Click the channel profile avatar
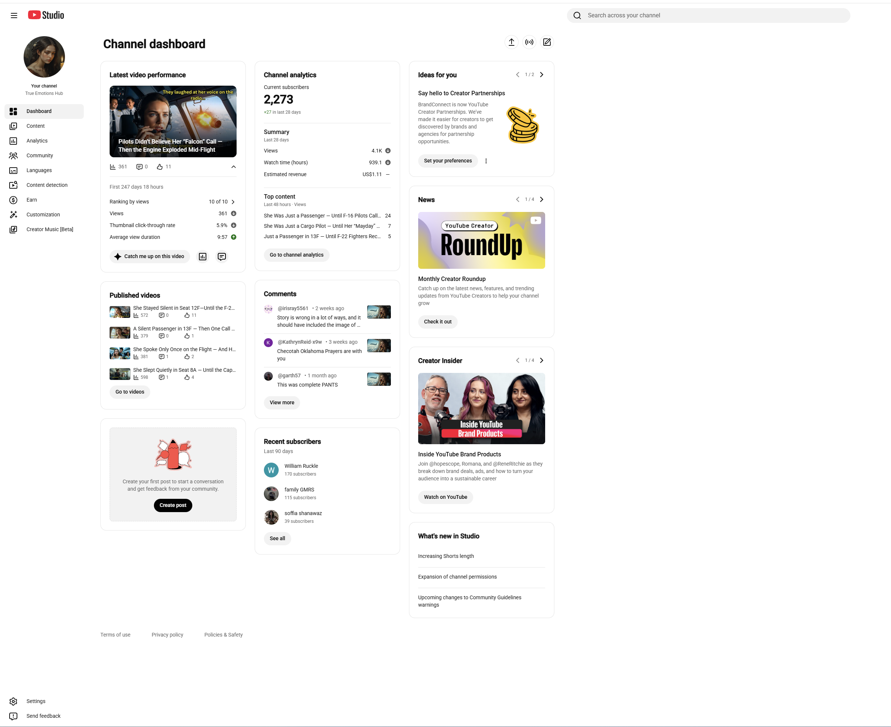 click(x=44, y=57)
